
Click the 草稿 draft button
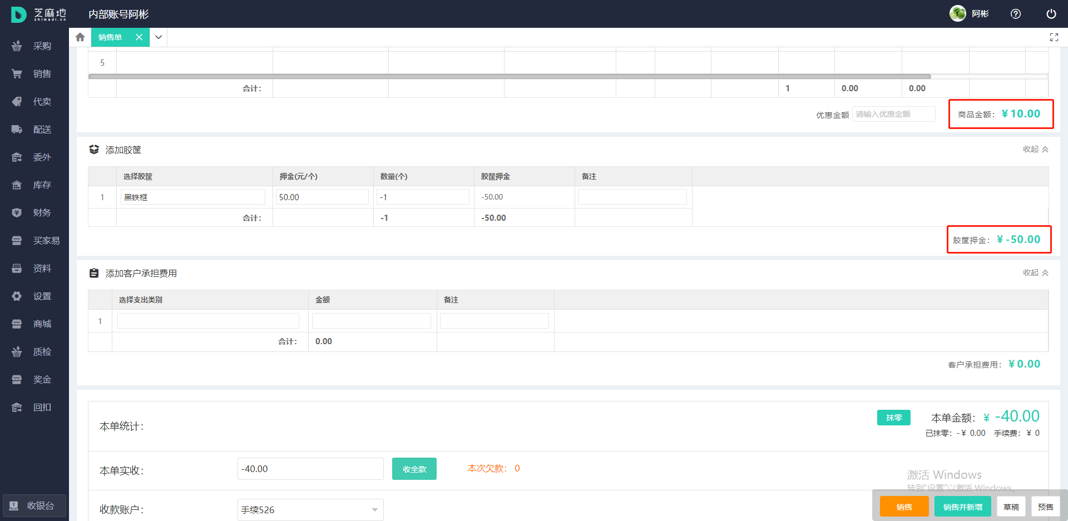click(1011, 507)
